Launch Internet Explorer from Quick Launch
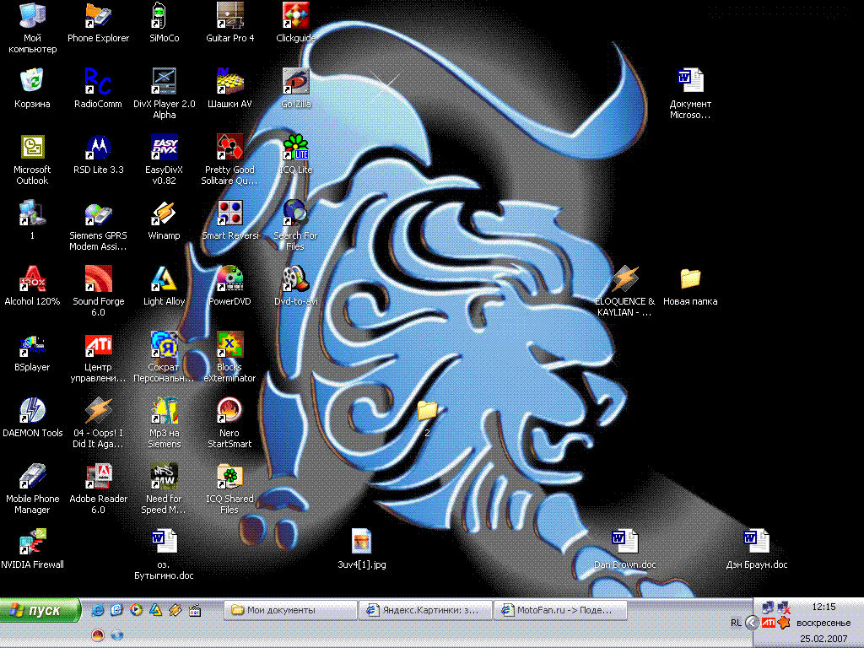 point(98,610)
